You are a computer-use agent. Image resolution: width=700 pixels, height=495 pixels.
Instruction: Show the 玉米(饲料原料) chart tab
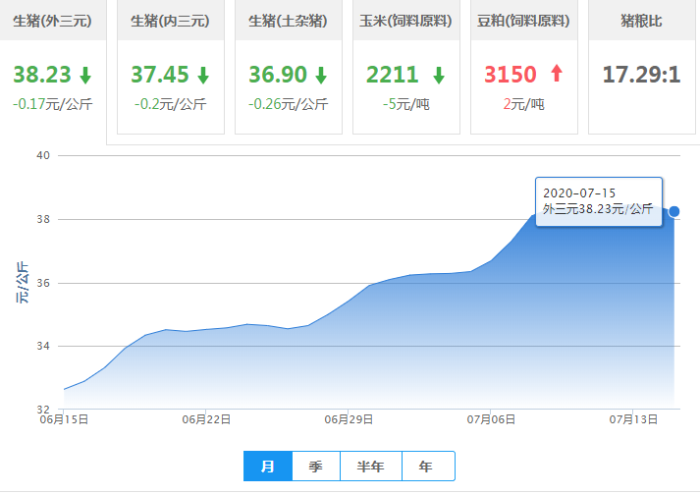tap(406, 21)
